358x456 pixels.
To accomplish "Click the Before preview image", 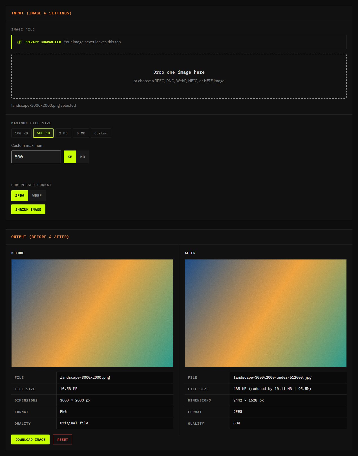I will [x=92, y=313].
